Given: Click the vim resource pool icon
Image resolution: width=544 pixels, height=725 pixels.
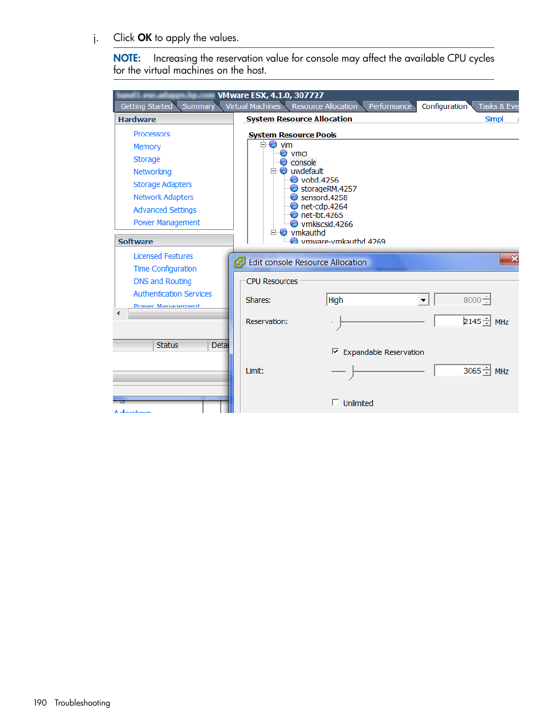Looking at the screenshot, I should 273,144.
